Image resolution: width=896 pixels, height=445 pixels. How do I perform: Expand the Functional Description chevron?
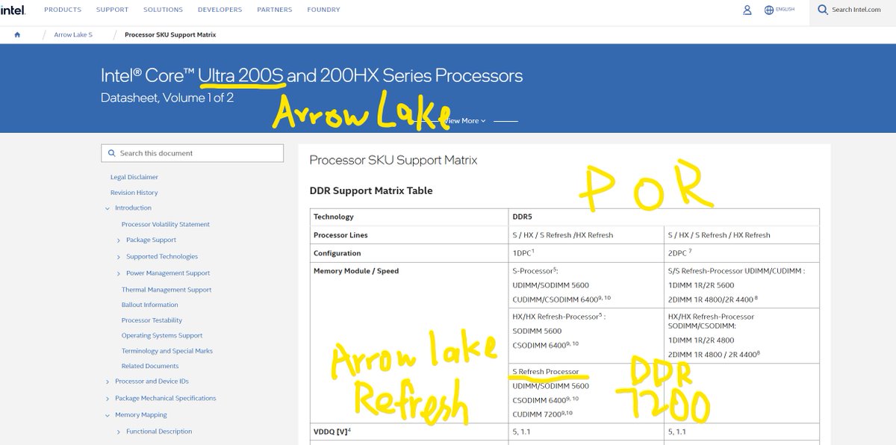click(119, 432)
